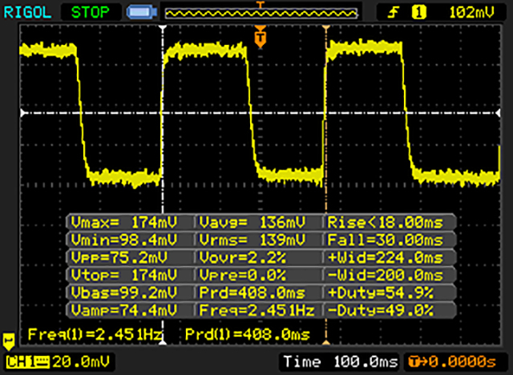
Task: Click the small orange T above memory bar
Action: [x=260, y=4]
